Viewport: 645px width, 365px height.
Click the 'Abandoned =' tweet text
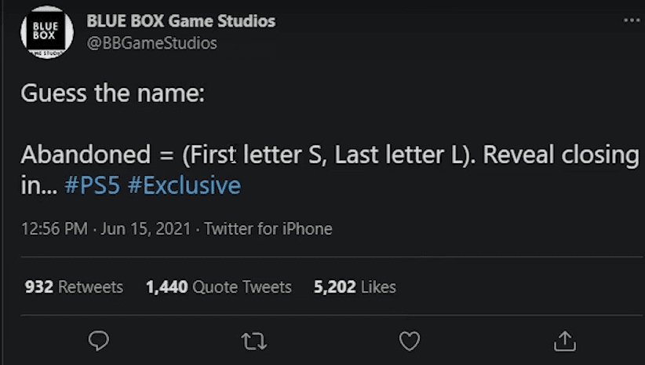pyautogui.click(x=97, y=155)
